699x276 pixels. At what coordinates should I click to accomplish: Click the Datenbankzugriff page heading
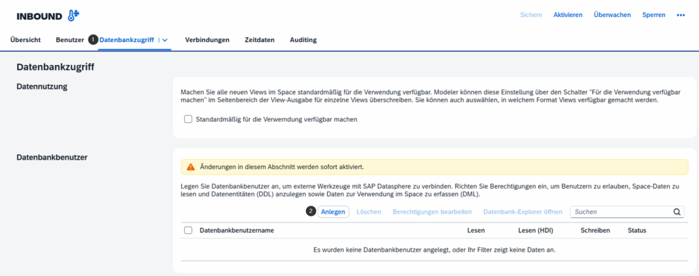[55, 68]
